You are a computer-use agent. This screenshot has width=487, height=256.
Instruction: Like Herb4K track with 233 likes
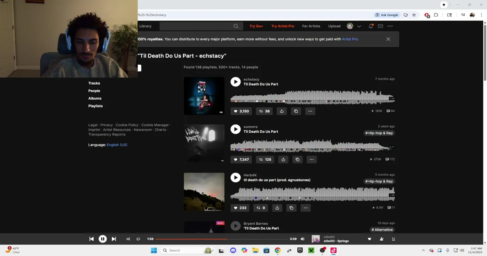pos(240,208)
